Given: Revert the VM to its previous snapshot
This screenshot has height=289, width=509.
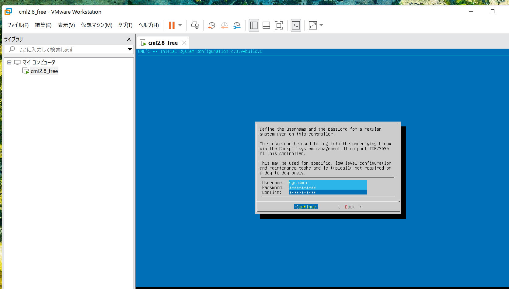Looking at the screenshot, I should 224,25.
